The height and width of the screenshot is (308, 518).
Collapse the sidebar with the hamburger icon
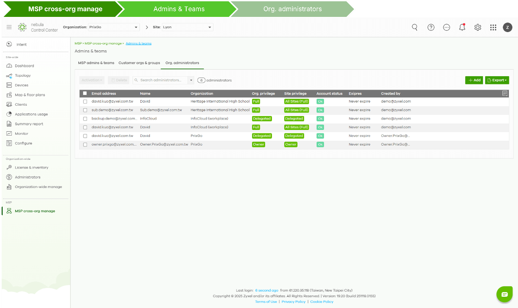tap(9, 27)
